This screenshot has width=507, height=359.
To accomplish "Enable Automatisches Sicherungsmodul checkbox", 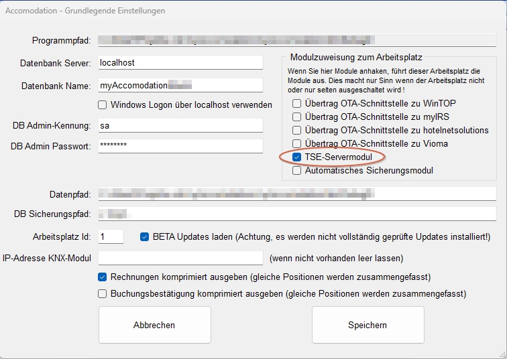I will (x=297, y=170).
